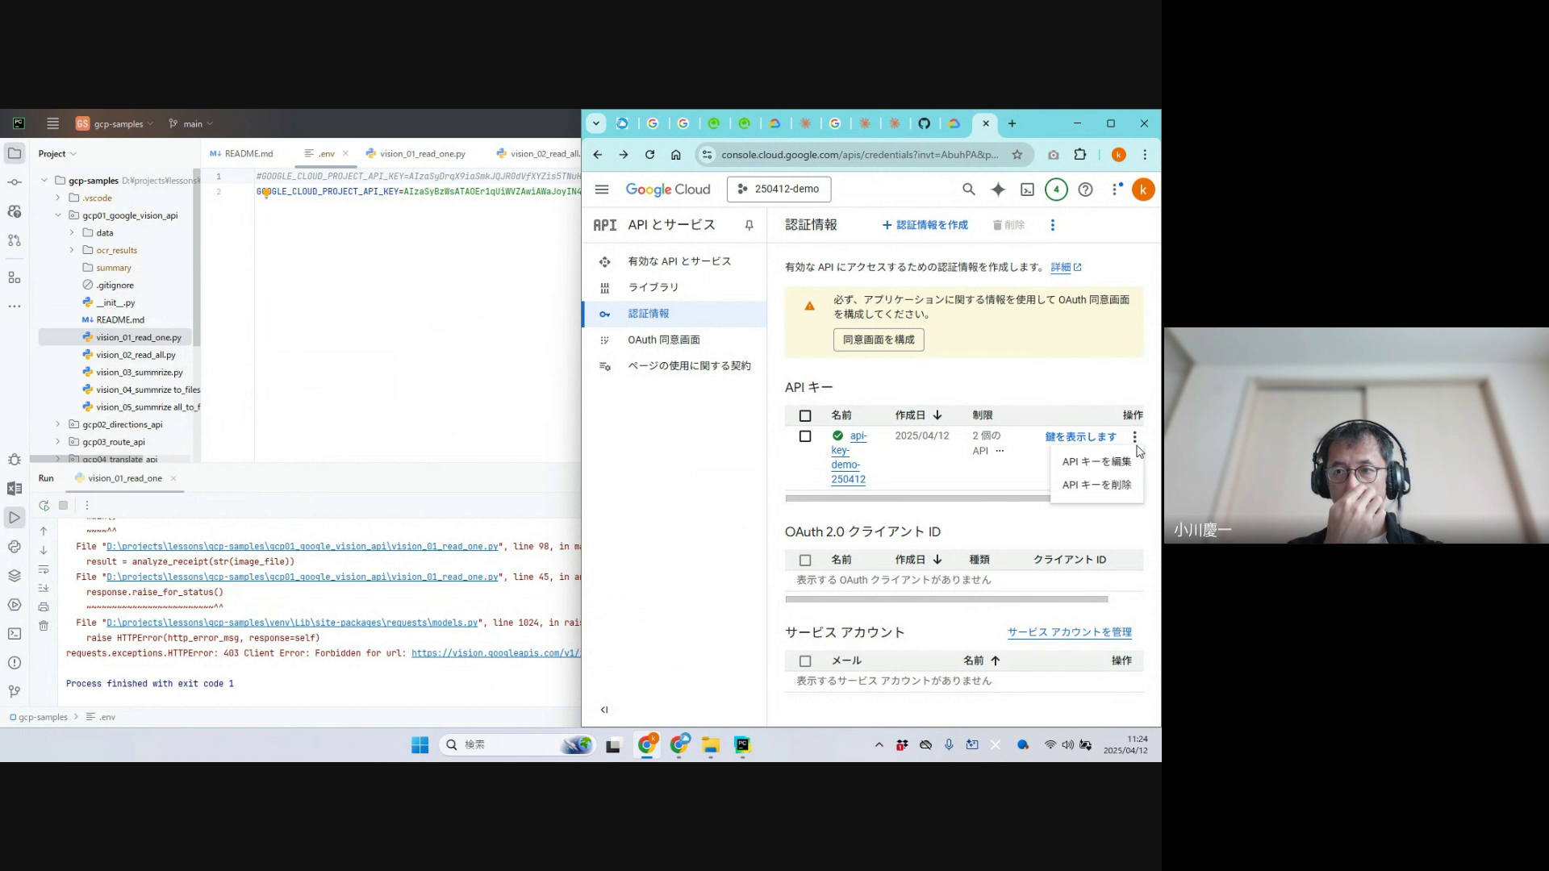The height and width of the screenshot is (871, 1549).
Task: Open the 250412-demo project selector
Action: pyautogui.click(x=779, y=190)
